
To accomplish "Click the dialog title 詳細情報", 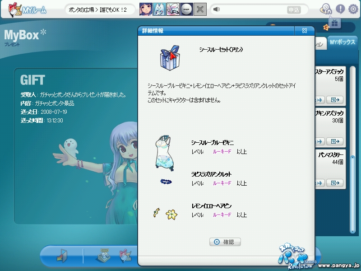I will point(153,31).
